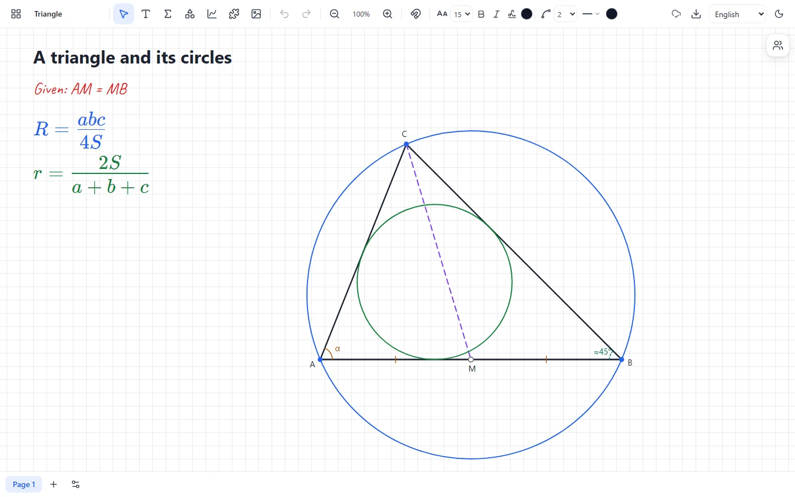Viewport: 795px width, 497px height.
Task: Open the stroke width 2 dropdown
Action: [566, 14]
